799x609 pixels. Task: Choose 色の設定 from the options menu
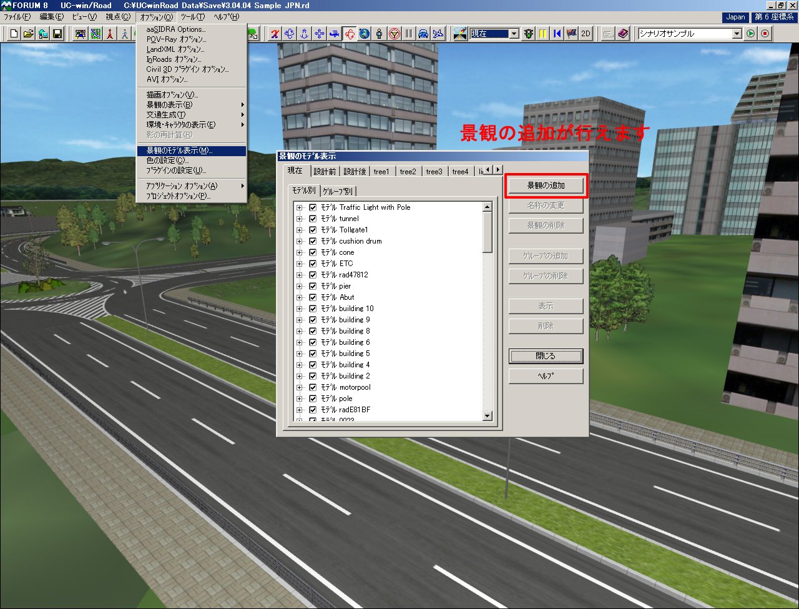click(192, 161)
